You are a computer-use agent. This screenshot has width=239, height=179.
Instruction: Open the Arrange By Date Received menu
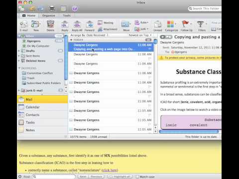pyautogui.click(x=89, y=35)
